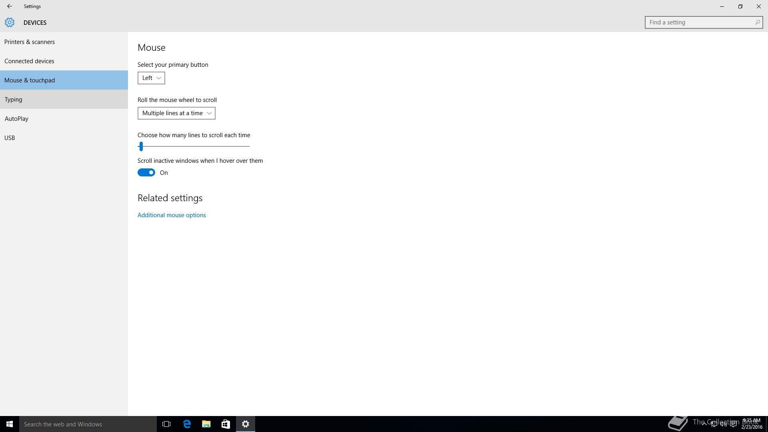Open Additional mouse options link
The height and width of the screenshot is (432, 768).
coord(172,215)
